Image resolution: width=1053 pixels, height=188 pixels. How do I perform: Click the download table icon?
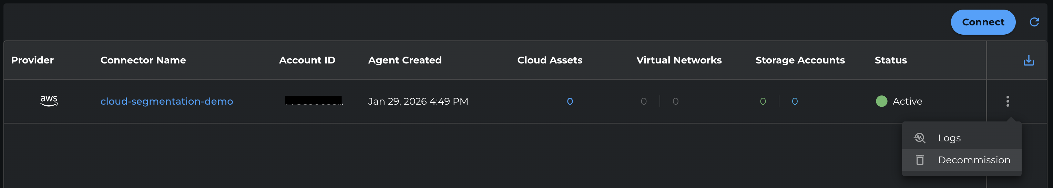tap(1029, 61)
